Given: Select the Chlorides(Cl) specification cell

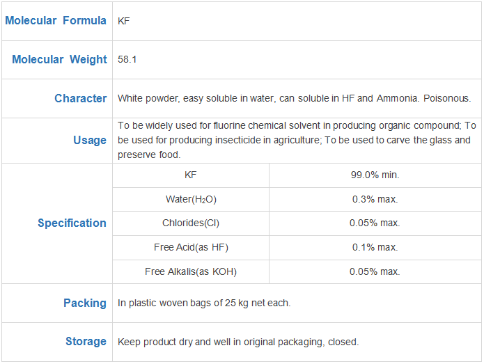Looking at the screenshot, I should (x=191, y=223).
